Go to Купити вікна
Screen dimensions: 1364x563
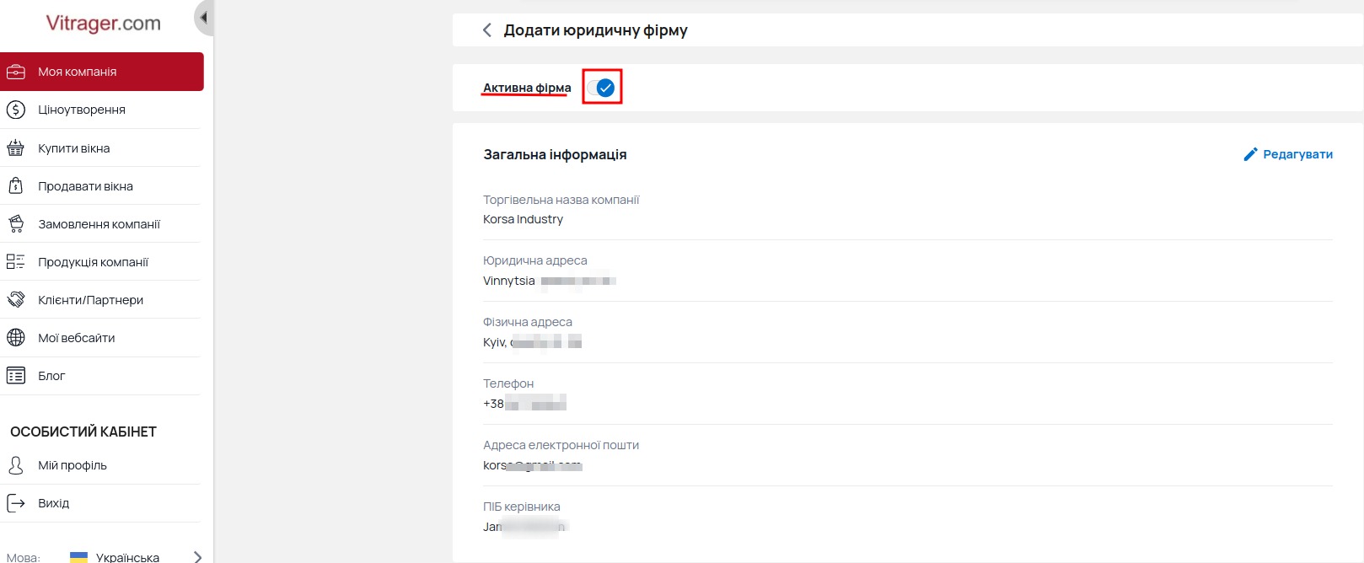[74, 148]
